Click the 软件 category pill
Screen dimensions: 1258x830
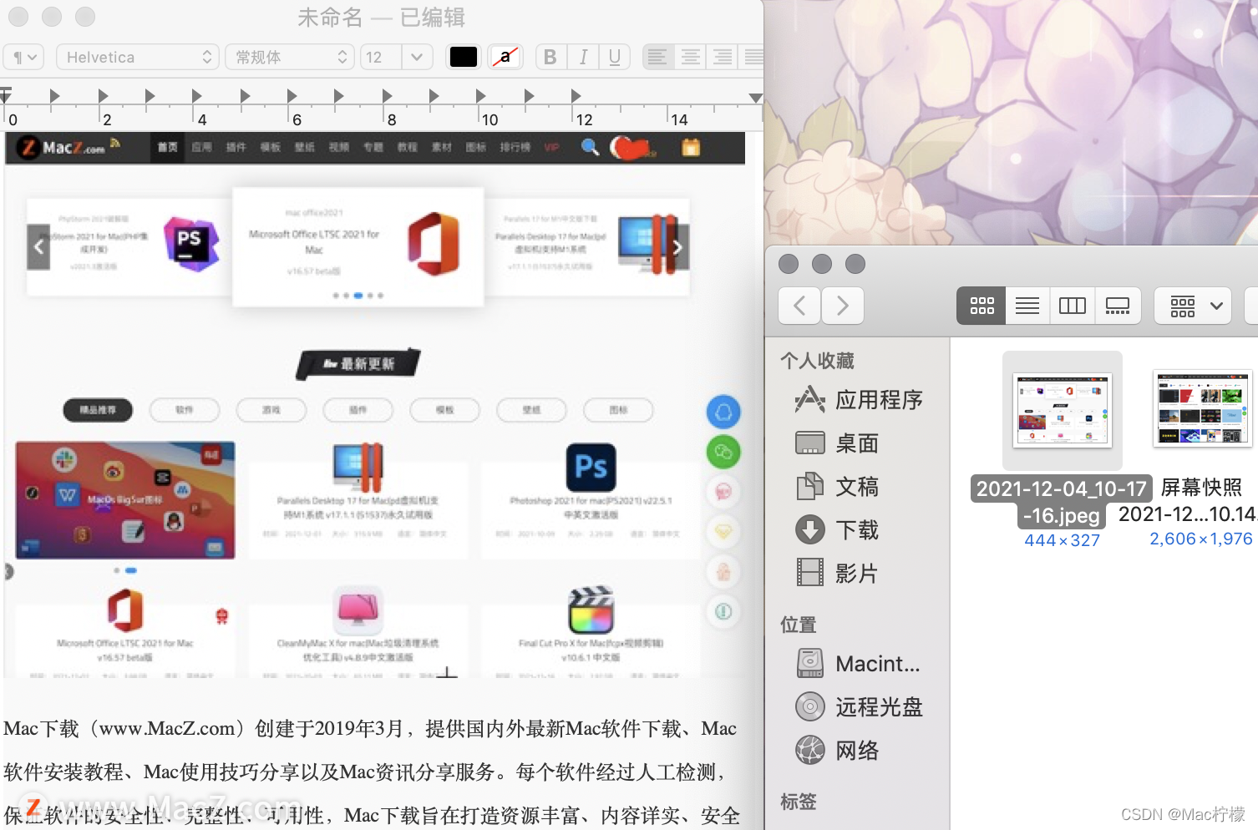[185, 410]
